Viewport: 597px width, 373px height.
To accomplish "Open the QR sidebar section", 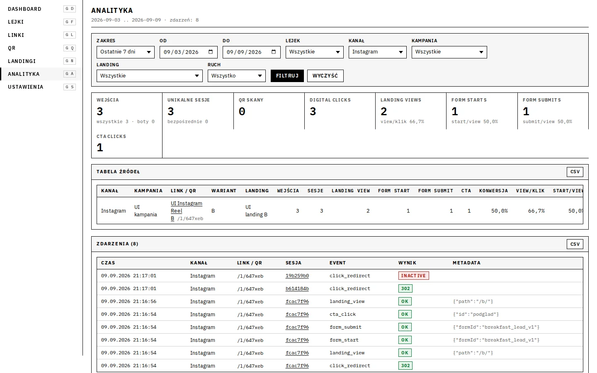I will (x=41, y=48).
